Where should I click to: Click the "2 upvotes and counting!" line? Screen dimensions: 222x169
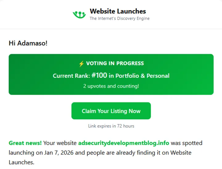click(111, 86)
